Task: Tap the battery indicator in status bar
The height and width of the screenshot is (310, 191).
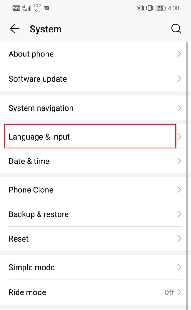Action: click(x=161, y=8)
